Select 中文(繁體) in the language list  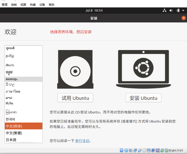23,133
